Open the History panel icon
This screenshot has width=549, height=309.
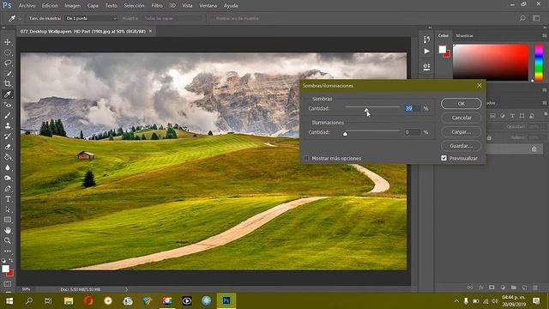426,39
